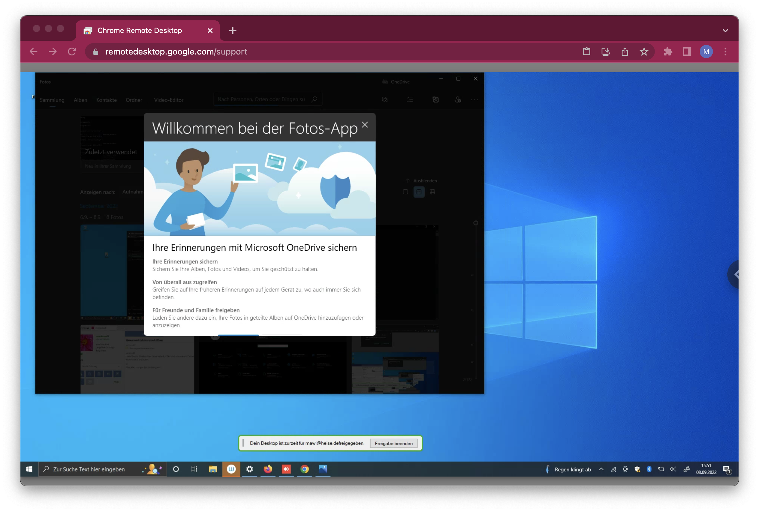The image size is (759, 511).
Task: Open File Explorer in the taskbar
Action: coord(212,469)
